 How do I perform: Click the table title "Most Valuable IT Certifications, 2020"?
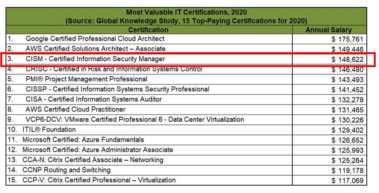pos(186,12)
